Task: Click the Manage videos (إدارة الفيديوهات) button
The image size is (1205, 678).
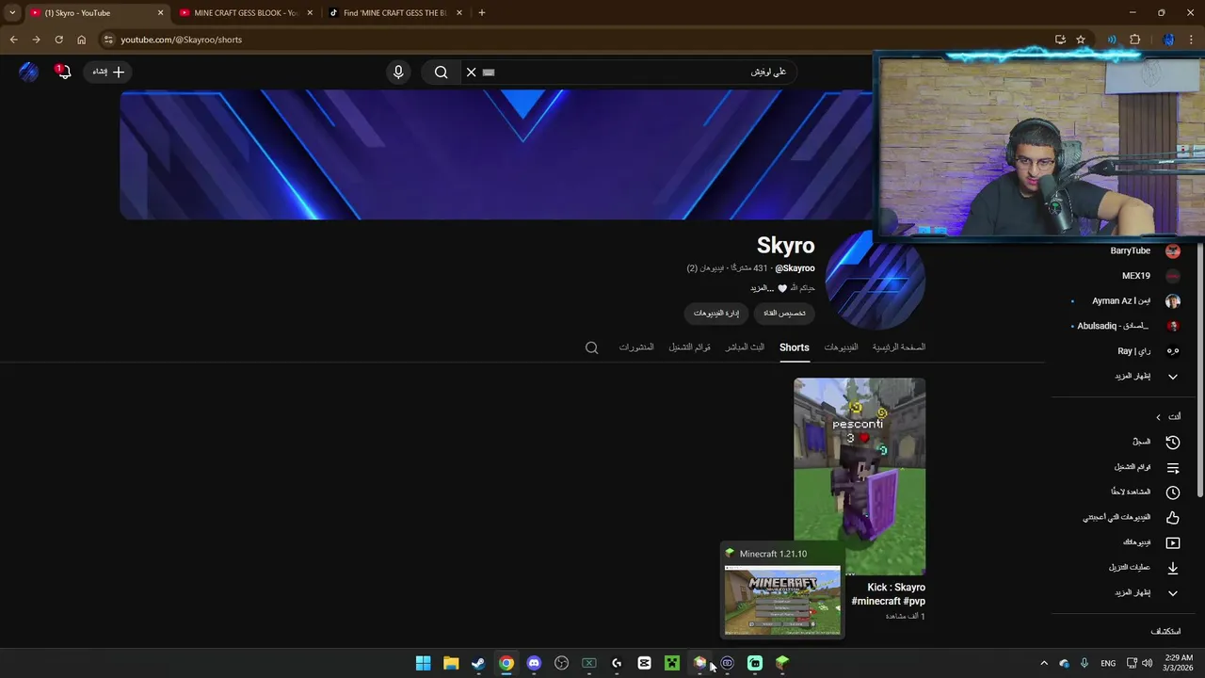Action: coord(716,313)
